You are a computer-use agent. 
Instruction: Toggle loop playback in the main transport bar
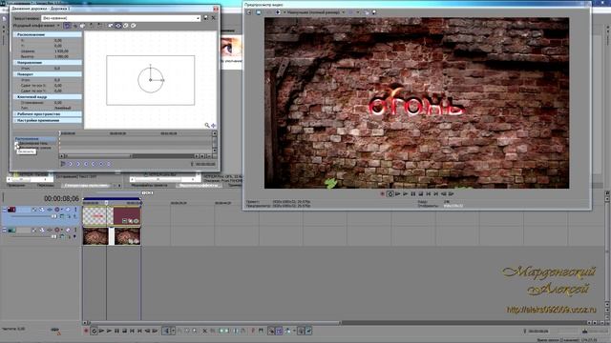(x=94, y=331)
